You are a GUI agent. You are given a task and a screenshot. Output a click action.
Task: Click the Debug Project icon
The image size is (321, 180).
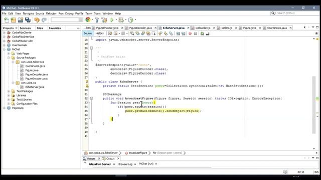coord(121,20)
